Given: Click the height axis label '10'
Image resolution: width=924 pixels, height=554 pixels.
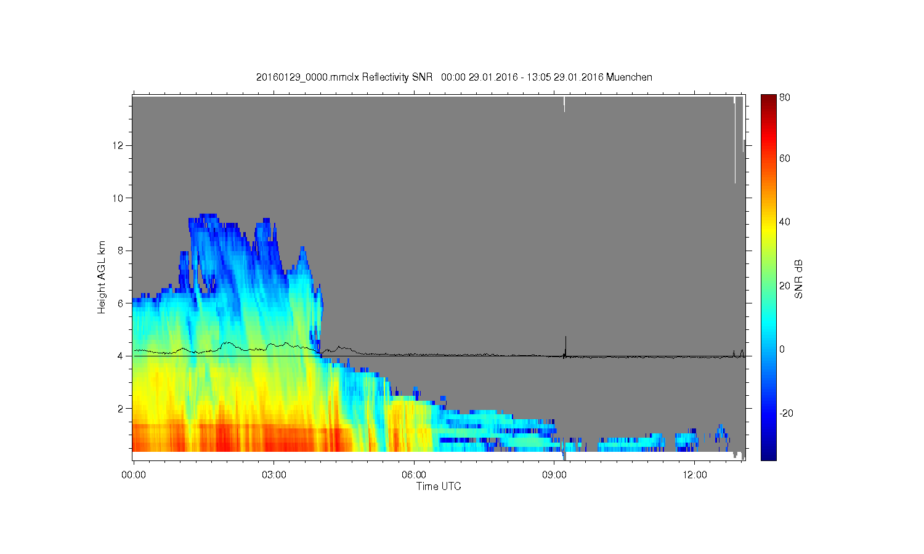Looking at the screenshot, I should tap(119, 198).
